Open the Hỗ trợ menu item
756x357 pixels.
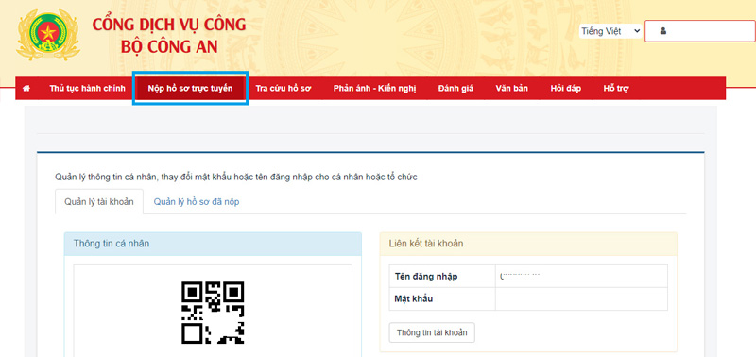pyautogui.click(x=616, y=88)
